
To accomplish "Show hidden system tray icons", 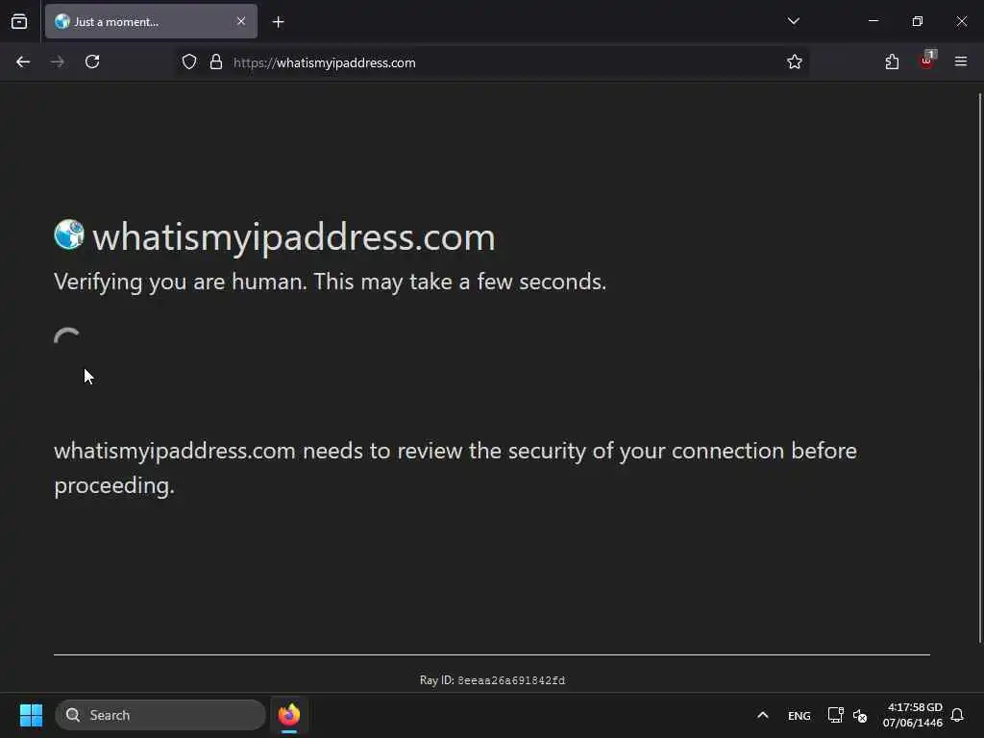I will click(x=762, y=715).
